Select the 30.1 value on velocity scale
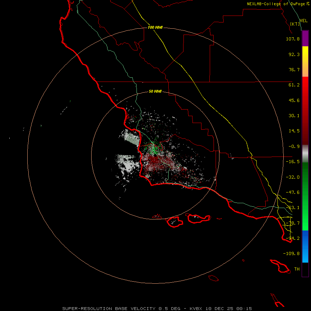 click(294, 116)
